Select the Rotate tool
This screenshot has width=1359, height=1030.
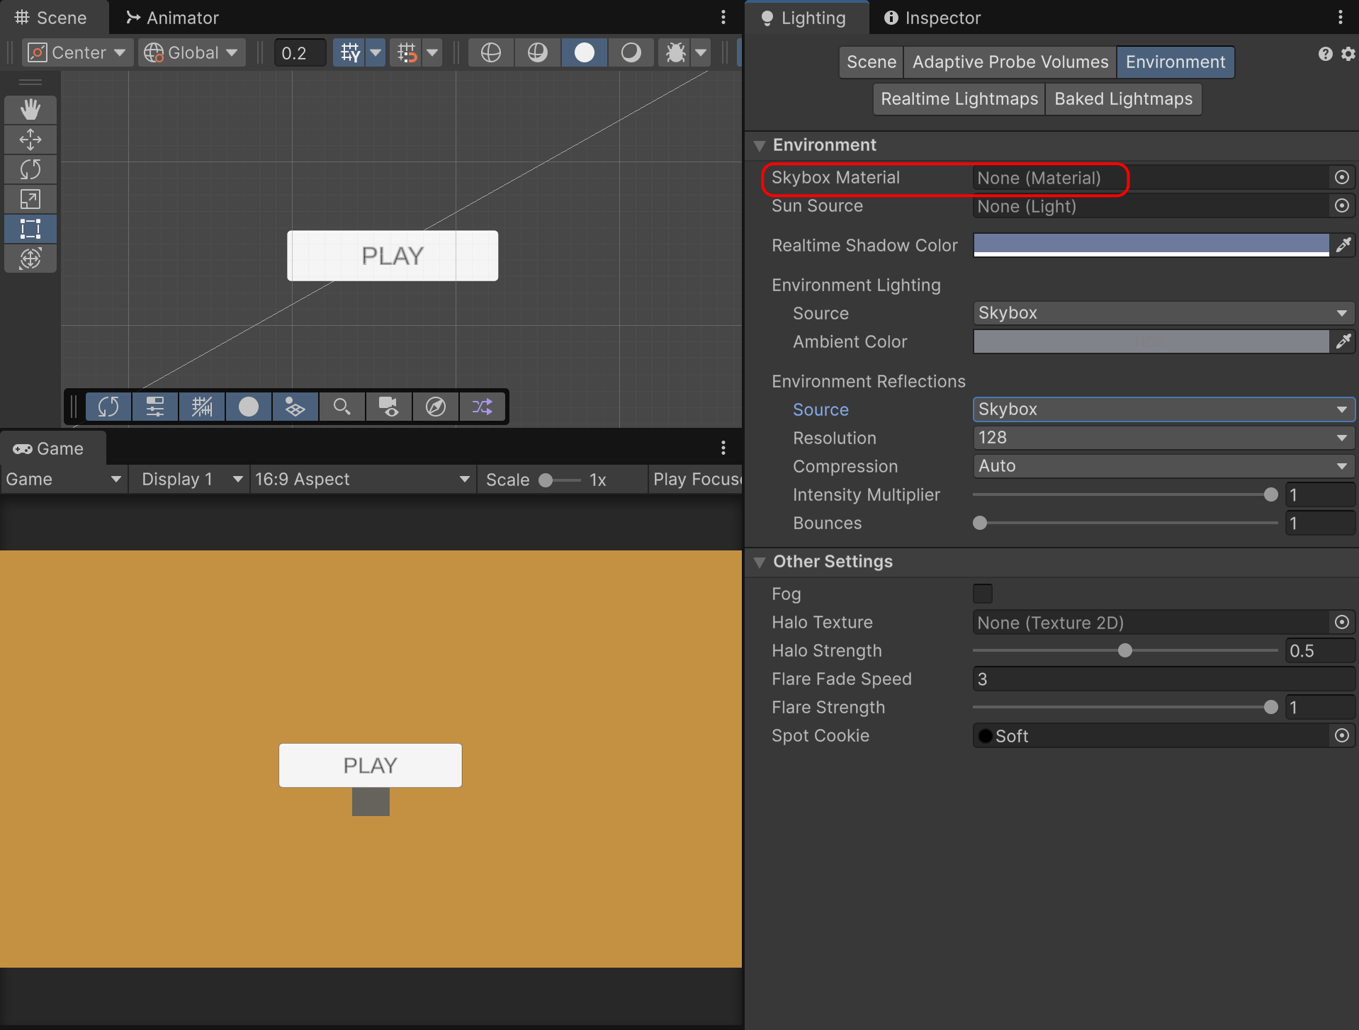[30, 169]
